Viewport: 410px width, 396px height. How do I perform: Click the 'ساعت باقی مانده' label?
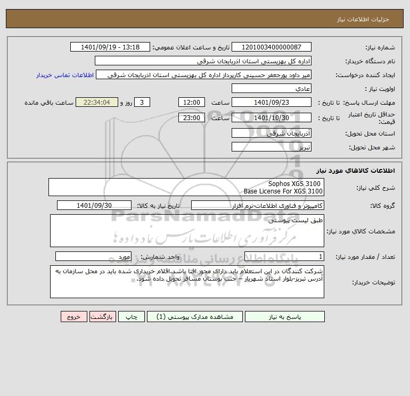[x=49, y=103]
